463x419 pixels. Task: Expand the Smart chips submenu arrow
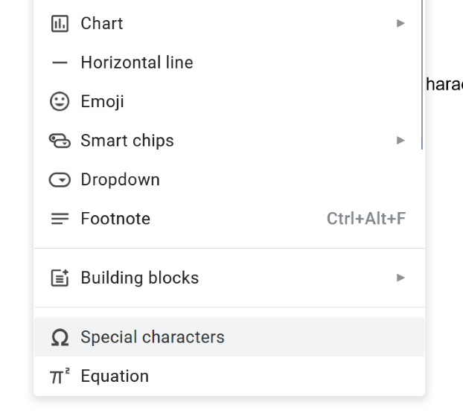[x=400, y=141]
